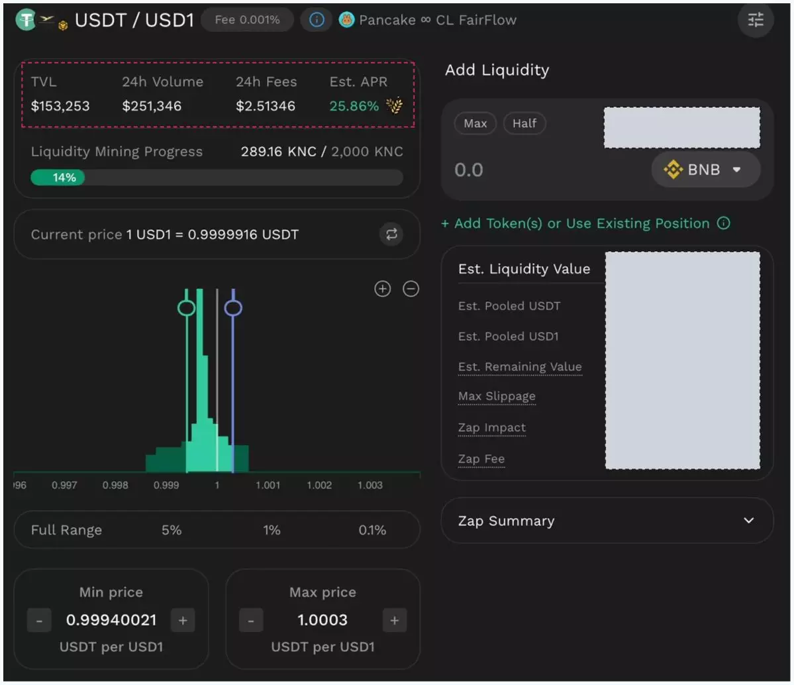This screenshot has height=685, width=794.
Task: Click the Max amount button
Action: coord(475,123)
